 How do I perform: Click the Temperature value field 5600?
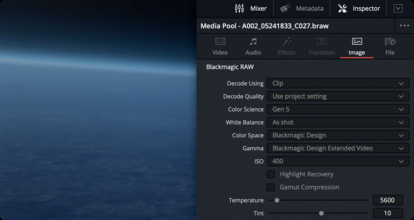[x=388, y=200]
